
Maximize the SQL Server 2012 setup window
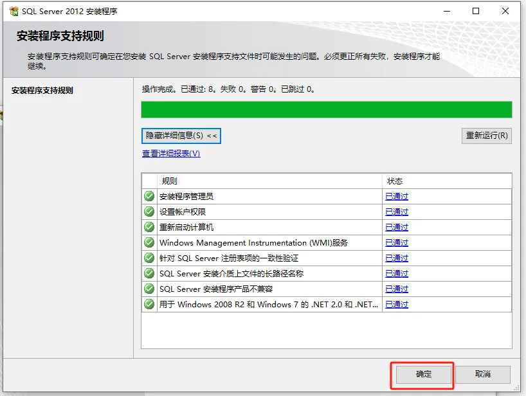(476, 11)
